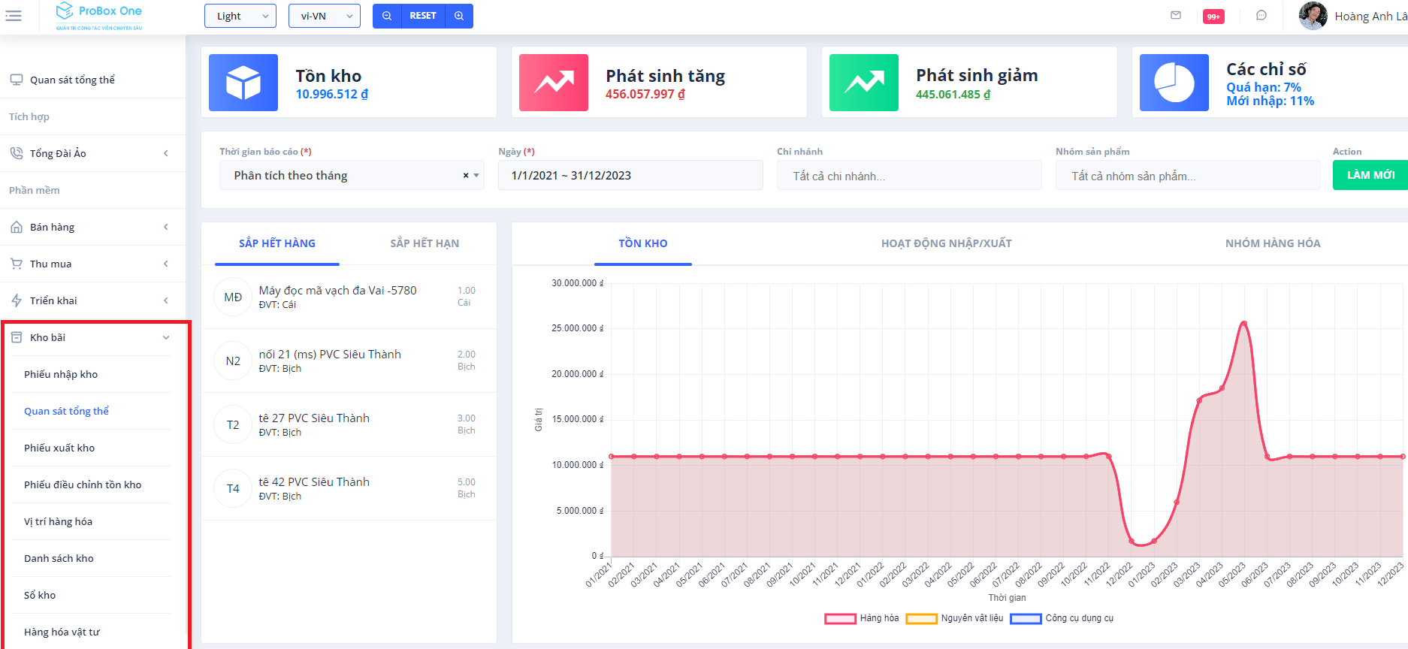Click the N2 avatar circle

coord(233,361)
